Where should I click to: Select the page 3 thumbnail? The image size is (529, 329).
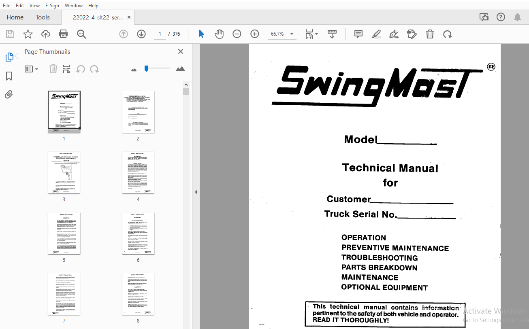(x=64, y=172)
